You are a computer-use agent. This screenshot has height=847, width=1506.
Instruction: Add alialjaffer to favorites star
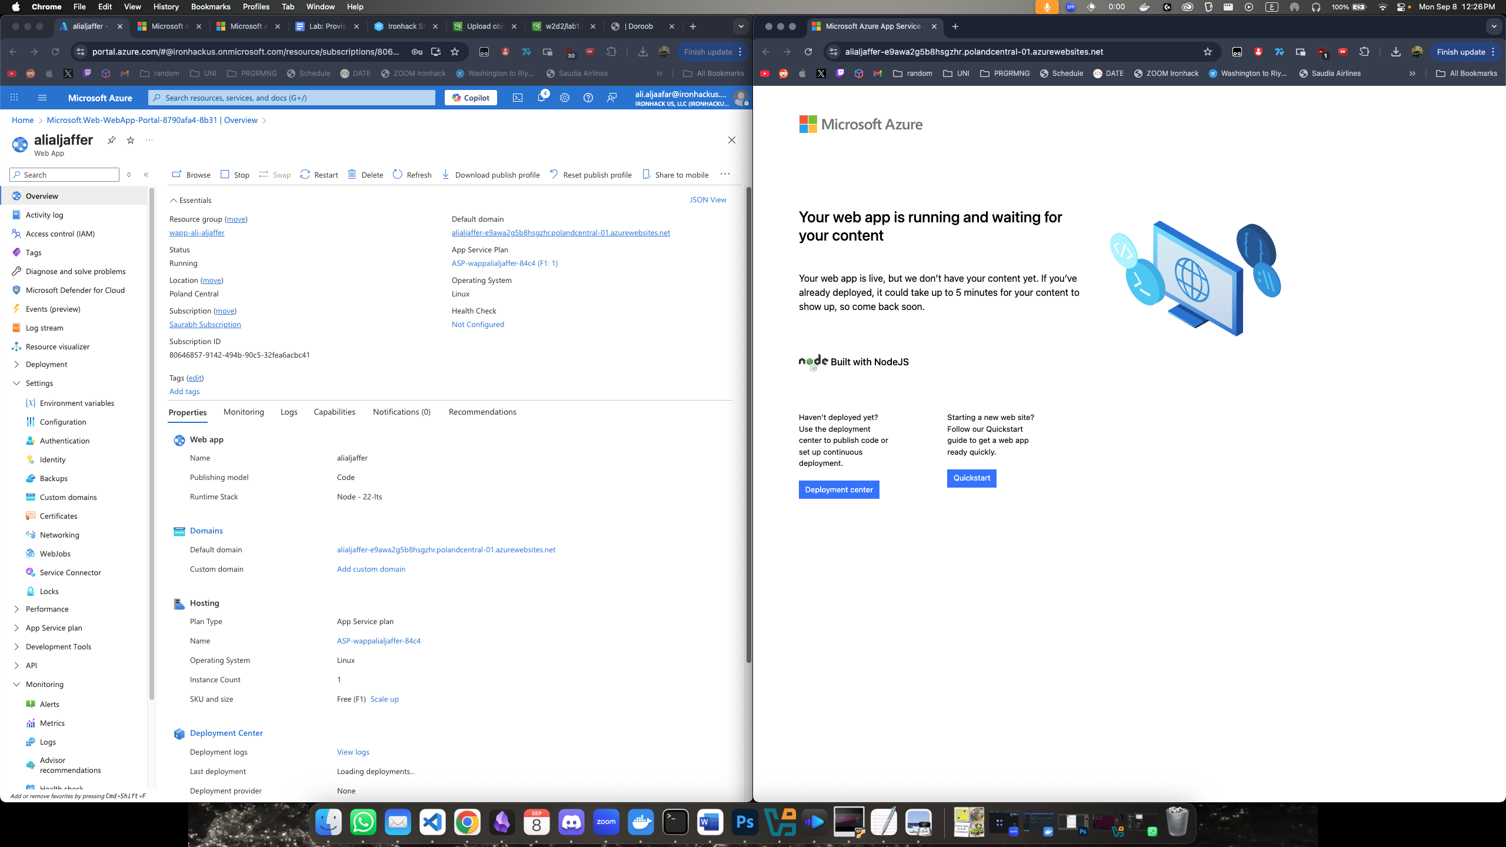(131, 140)
